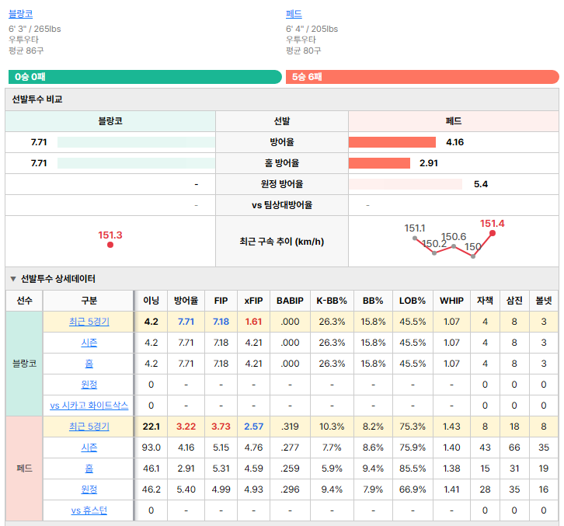The width and height of the screenshot is (564, 526).
Task: Click the 1.43 WHIP cell
Action: (x=451, y=427)
